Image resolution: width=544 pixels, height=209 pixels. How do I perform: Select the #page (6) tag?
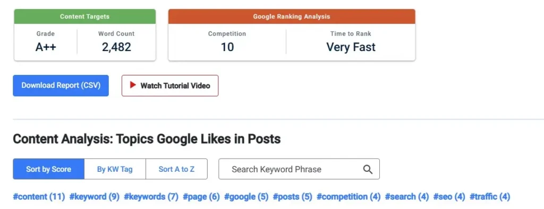coord(201,197)
